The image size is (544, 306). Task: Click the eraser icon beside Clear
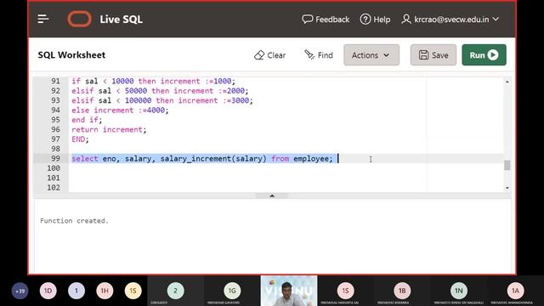click(x=259, y=55)
